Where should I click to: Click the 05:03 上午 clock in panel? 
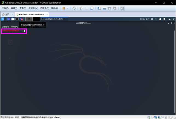[145, 19]
